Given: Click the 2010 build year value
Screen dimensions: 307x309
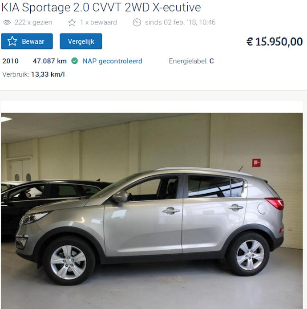Looking at the screenshot, I should (x=10, y=61).
